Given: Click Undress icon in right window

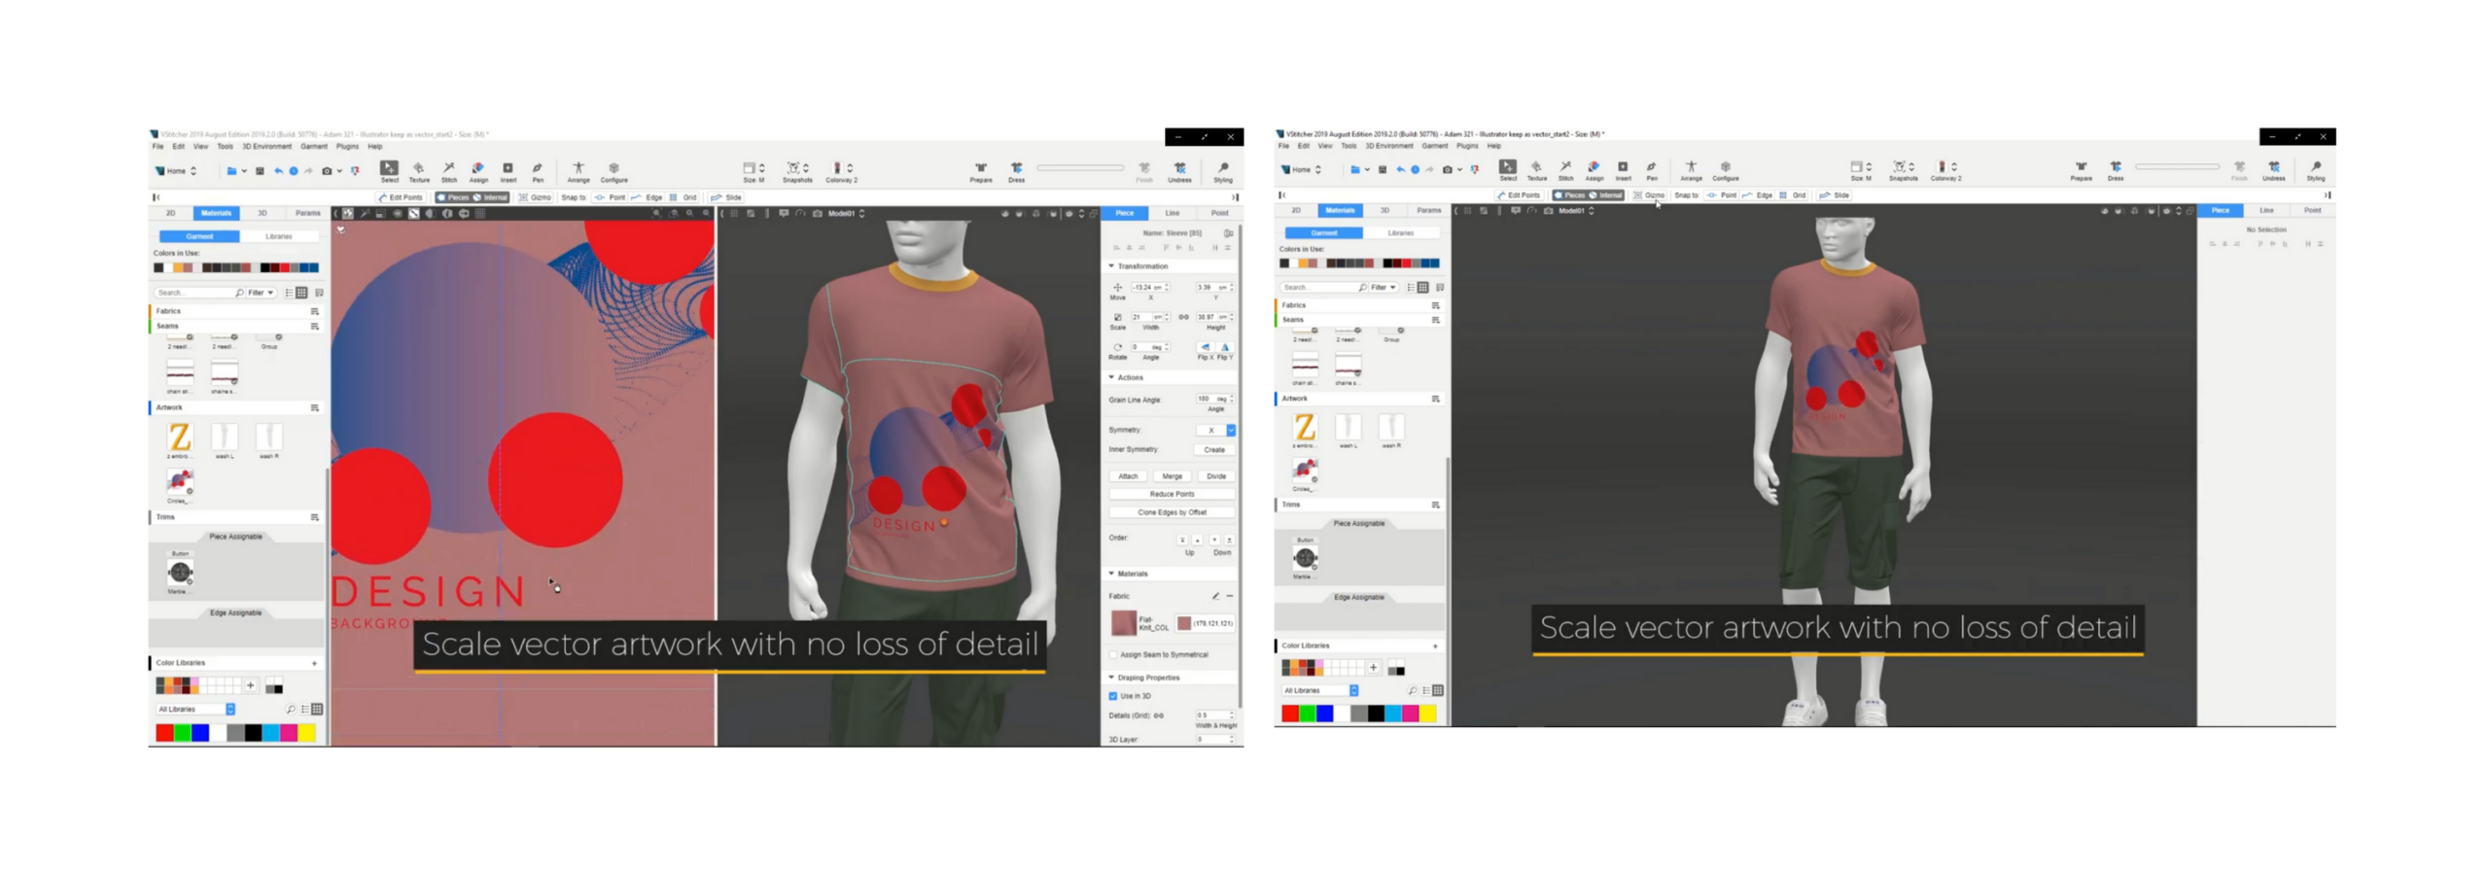Looking at the screenshot, I should (x=2273, y=169).
